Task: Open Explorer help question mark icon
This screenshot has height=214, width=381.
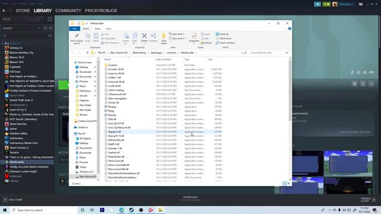Action: pyautogui.click(x=290, y=29)
